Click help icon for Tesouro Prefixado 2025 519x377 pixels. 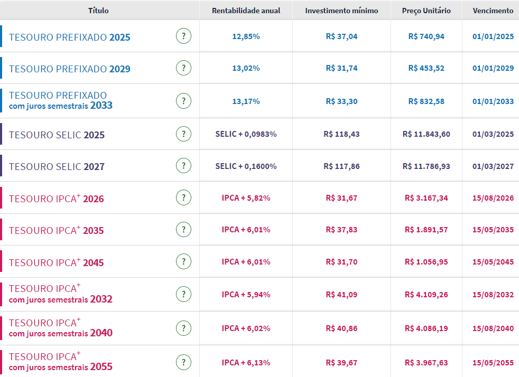[x=183, y=36]
